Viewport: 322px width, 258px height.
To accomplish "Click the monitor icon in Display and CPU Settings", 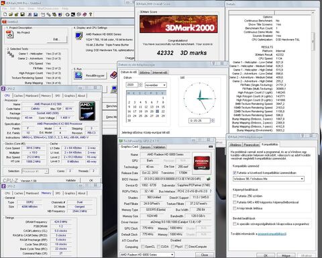I will coord(78,36).
